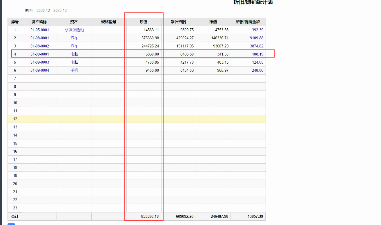Viewport: 381px width, 225px height.
Task: Open the 汽车 link in row 01-08-0001
Action: 75,38
